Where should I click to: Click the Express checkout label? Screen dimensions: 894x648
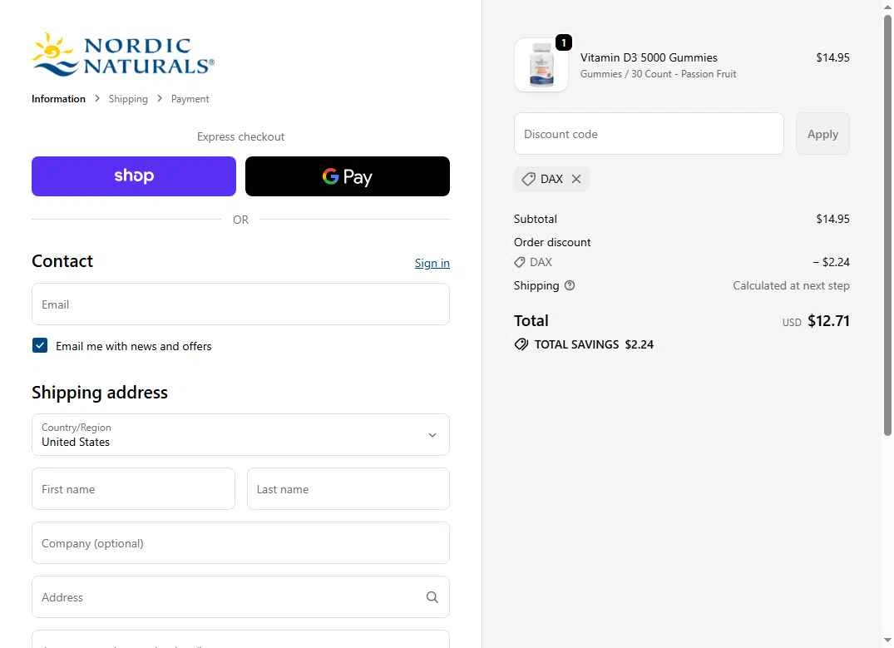coord(240,137)
